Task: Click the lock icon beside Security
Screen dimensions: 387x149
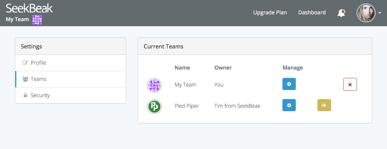Action: tap(25, 95)
